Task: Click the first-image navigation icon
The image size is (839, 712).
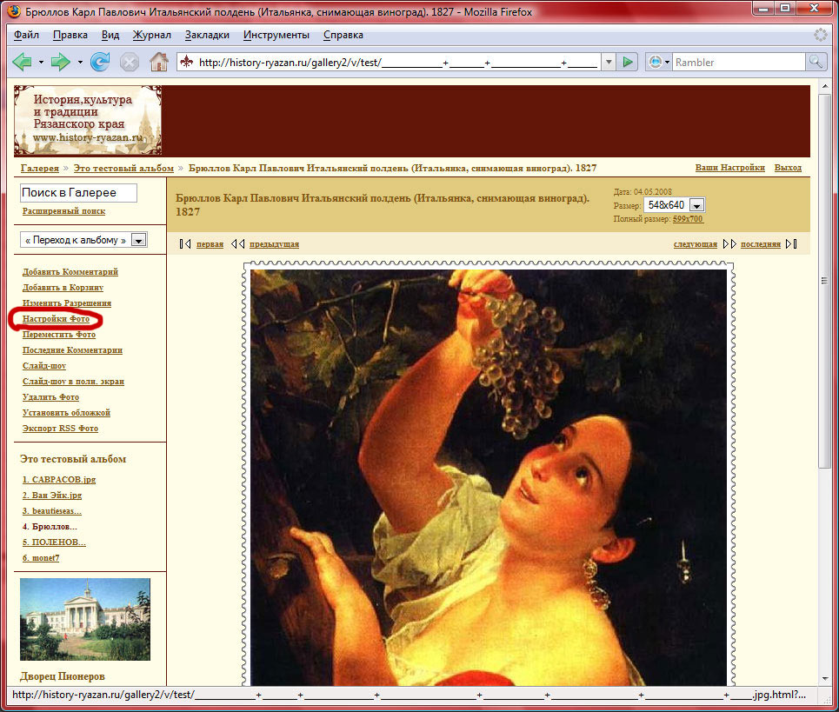Action: coord(185,244)
